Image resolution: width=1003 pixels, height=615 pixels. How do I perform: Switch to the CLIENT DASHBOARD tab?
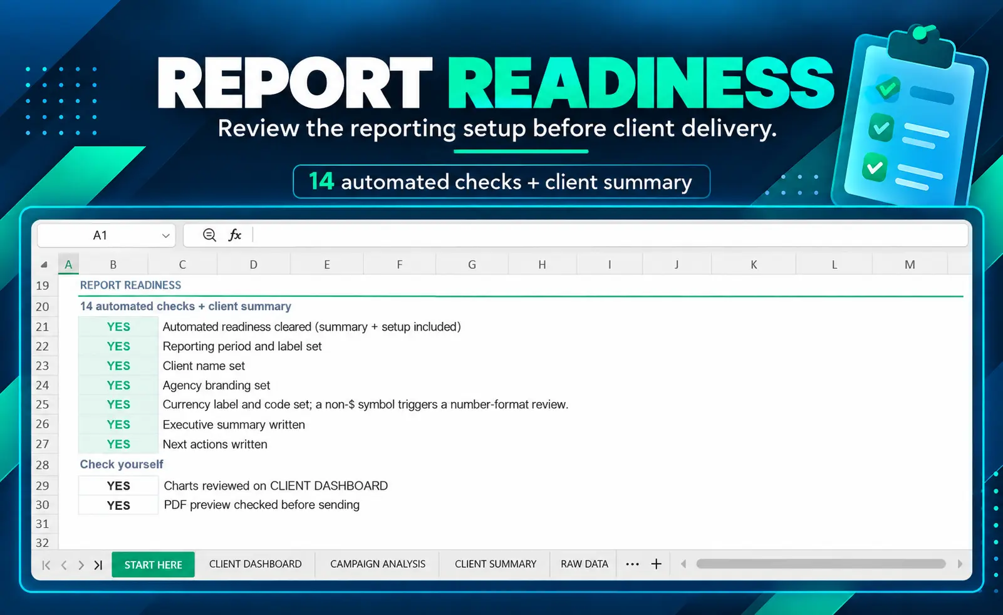coord(255,564)
